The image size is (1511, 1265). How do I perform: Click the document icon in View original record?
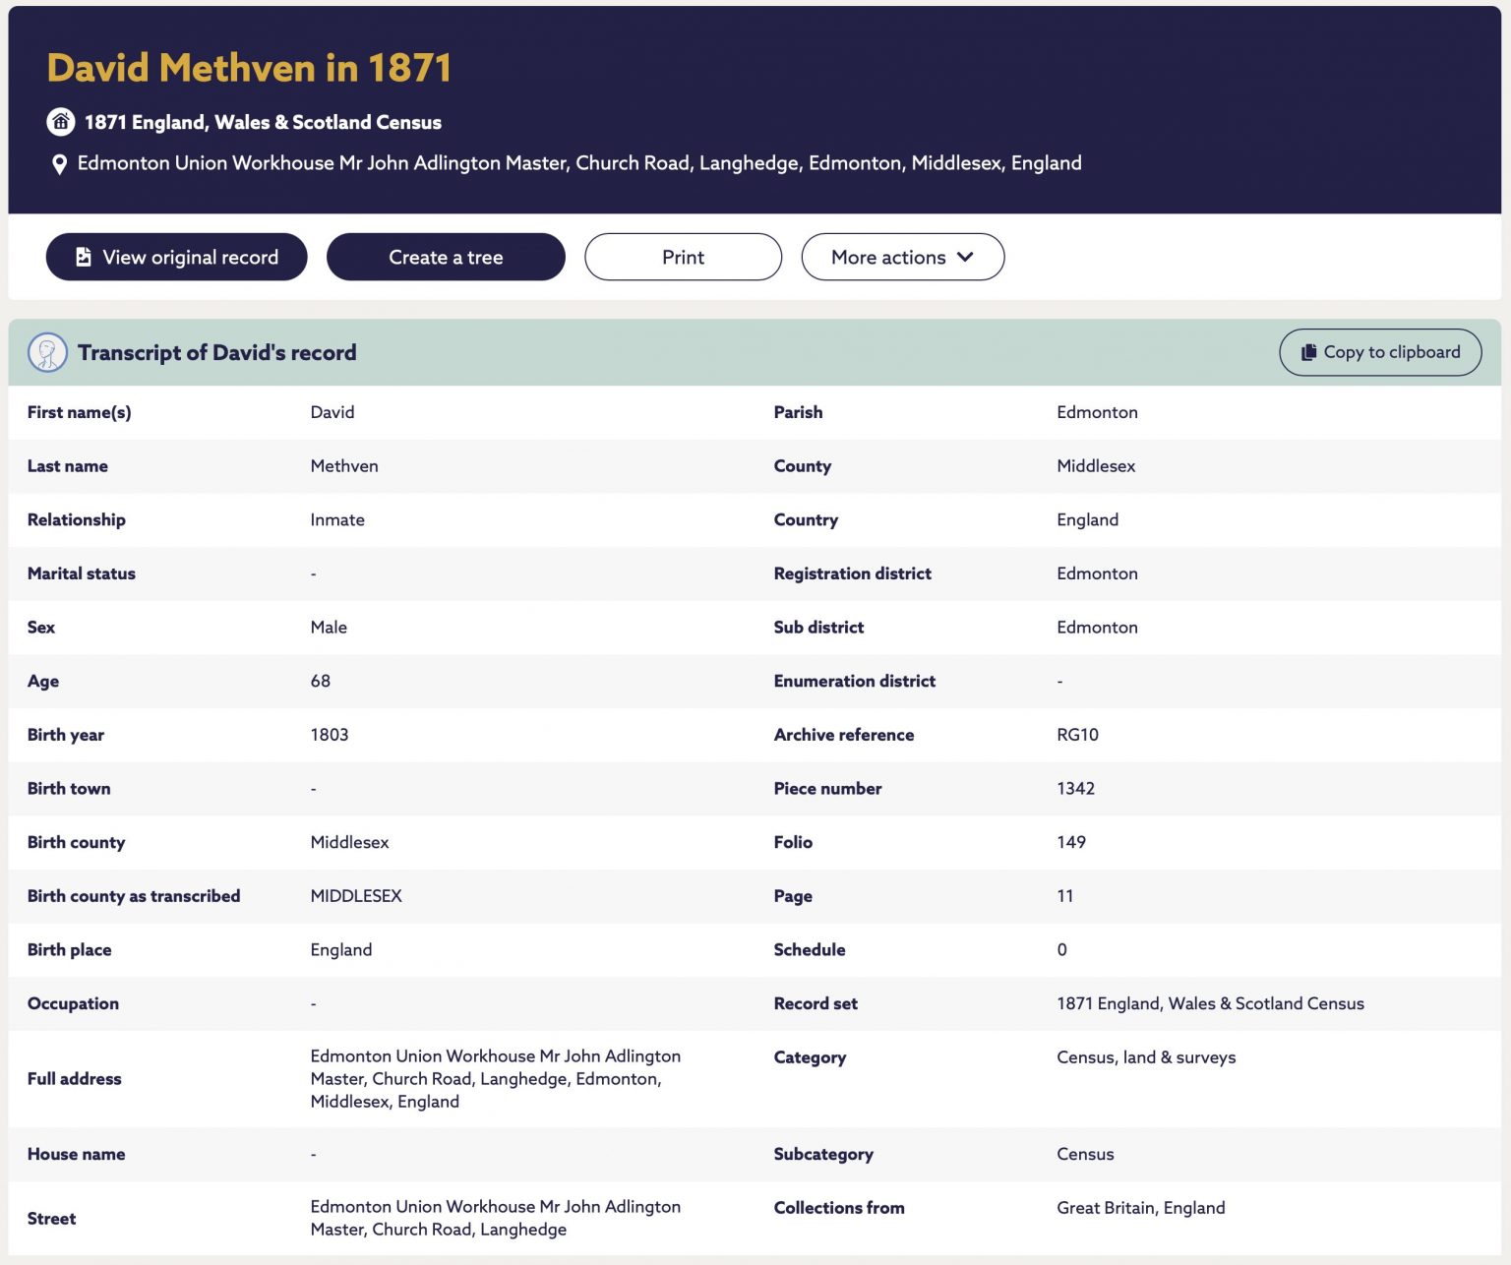84,257
